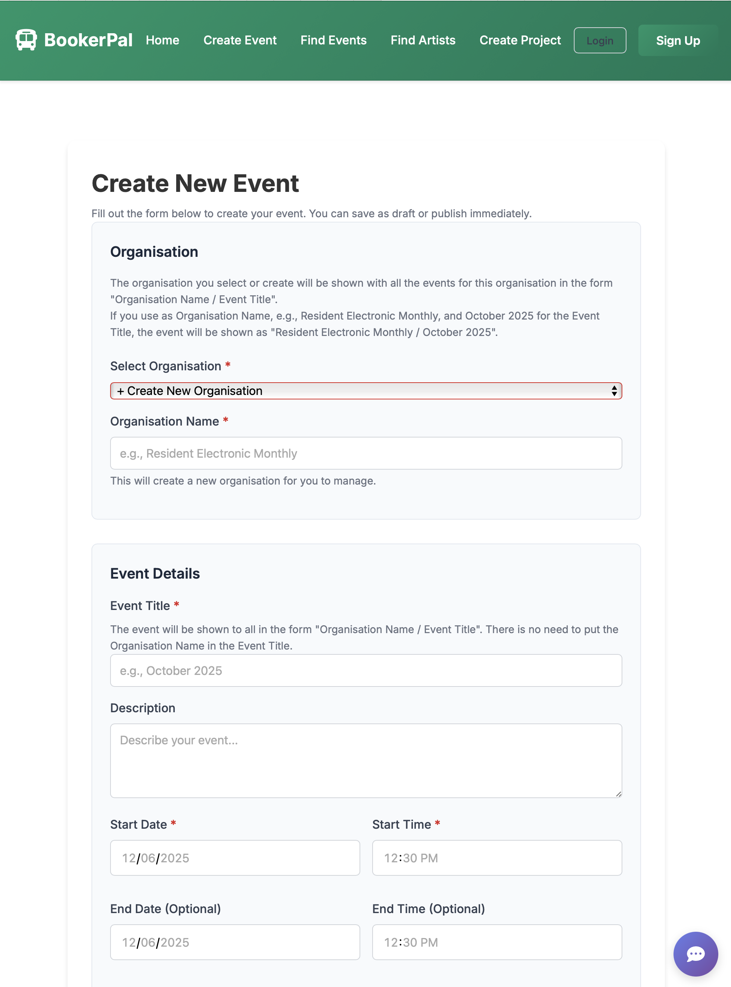
Task: Open the chat support bubble
Action: point(695,954)
